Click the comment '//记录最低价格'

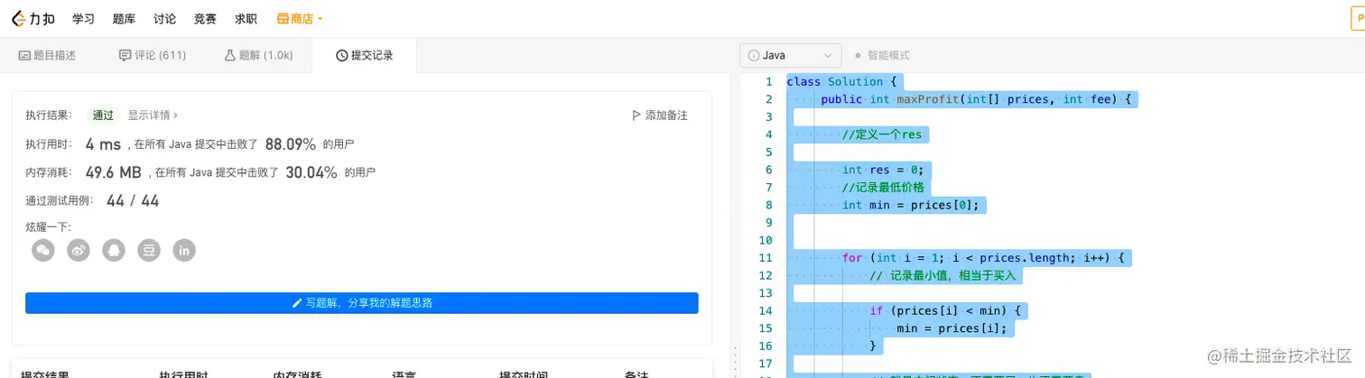coord(883,188)
